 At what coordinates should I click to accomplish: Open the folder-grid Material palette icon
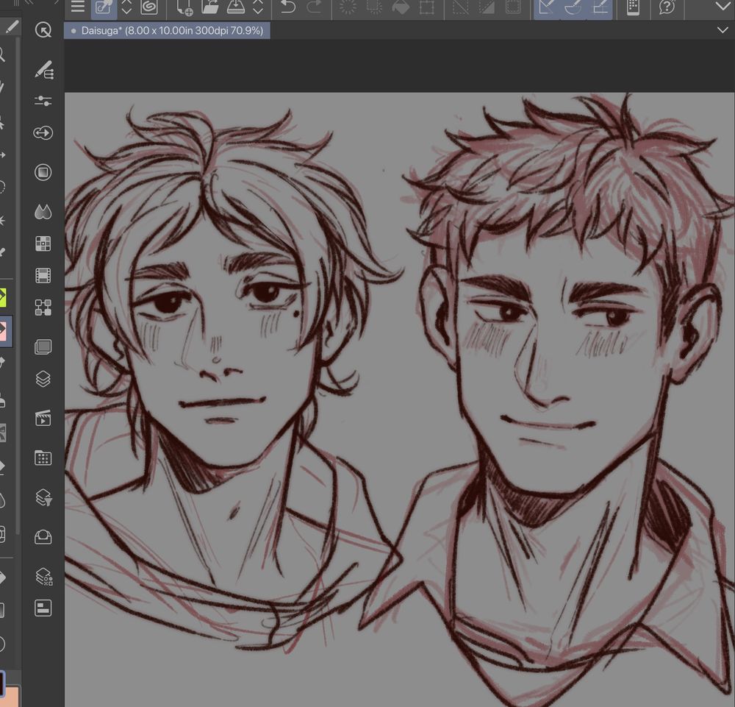tap(43, 458)
